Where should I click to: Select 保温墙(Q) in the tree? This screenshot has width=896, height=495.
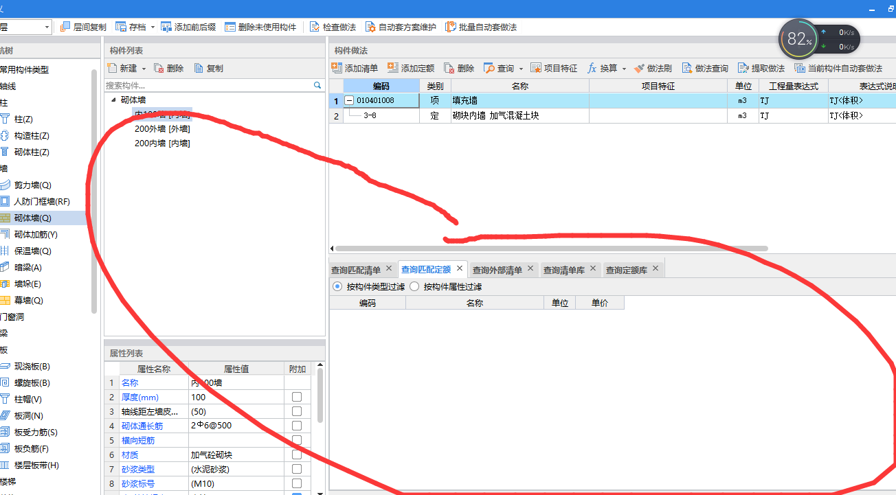pyautogui.click(x=32, y=251)
